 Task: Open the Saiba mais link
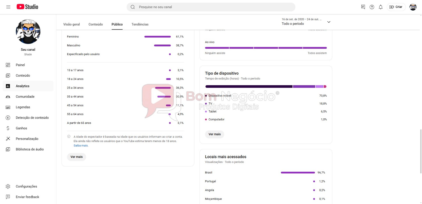81,146
